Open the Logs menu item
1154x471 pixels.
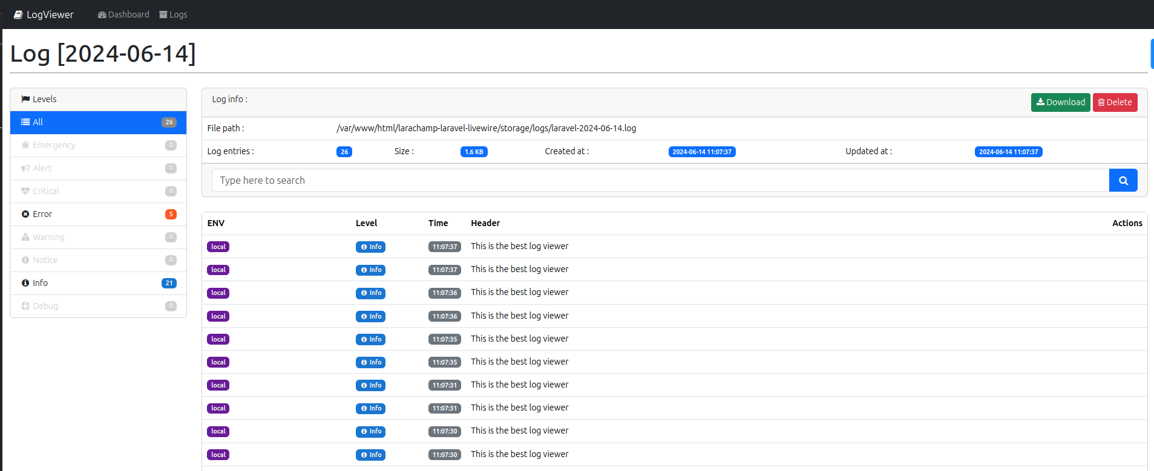pos(173,15)
